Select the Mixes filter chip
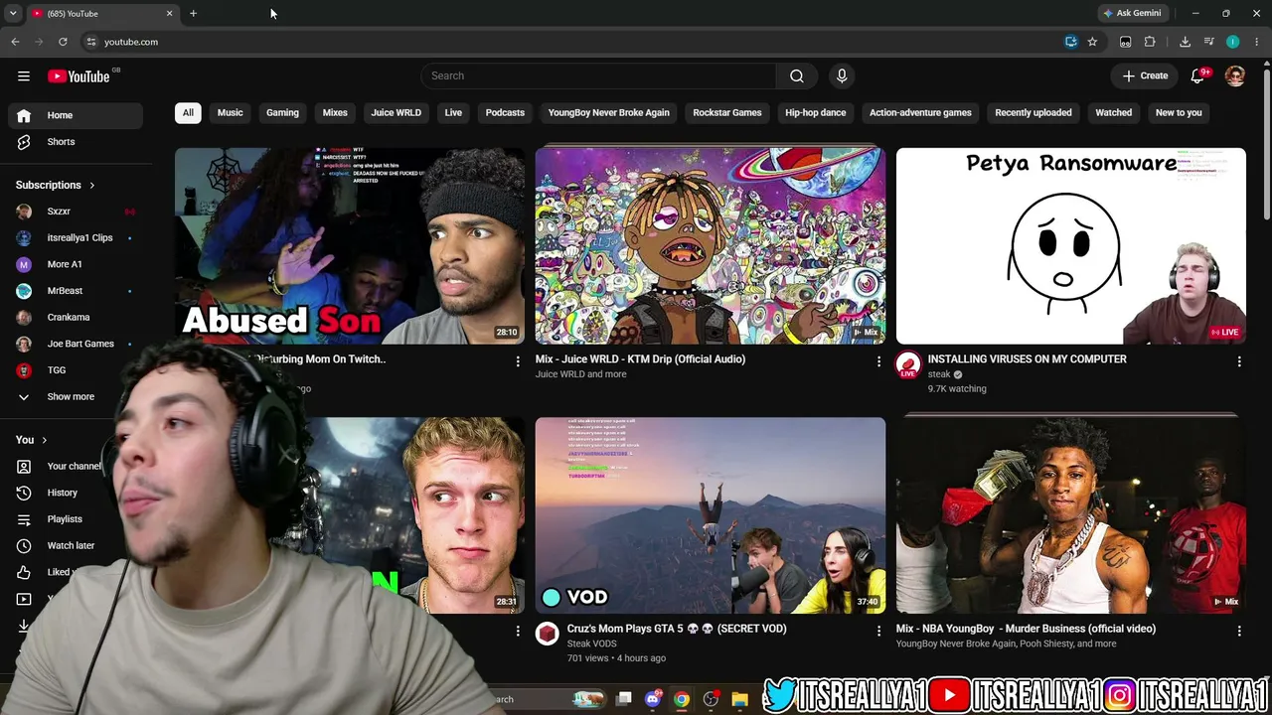 point(335,112)
